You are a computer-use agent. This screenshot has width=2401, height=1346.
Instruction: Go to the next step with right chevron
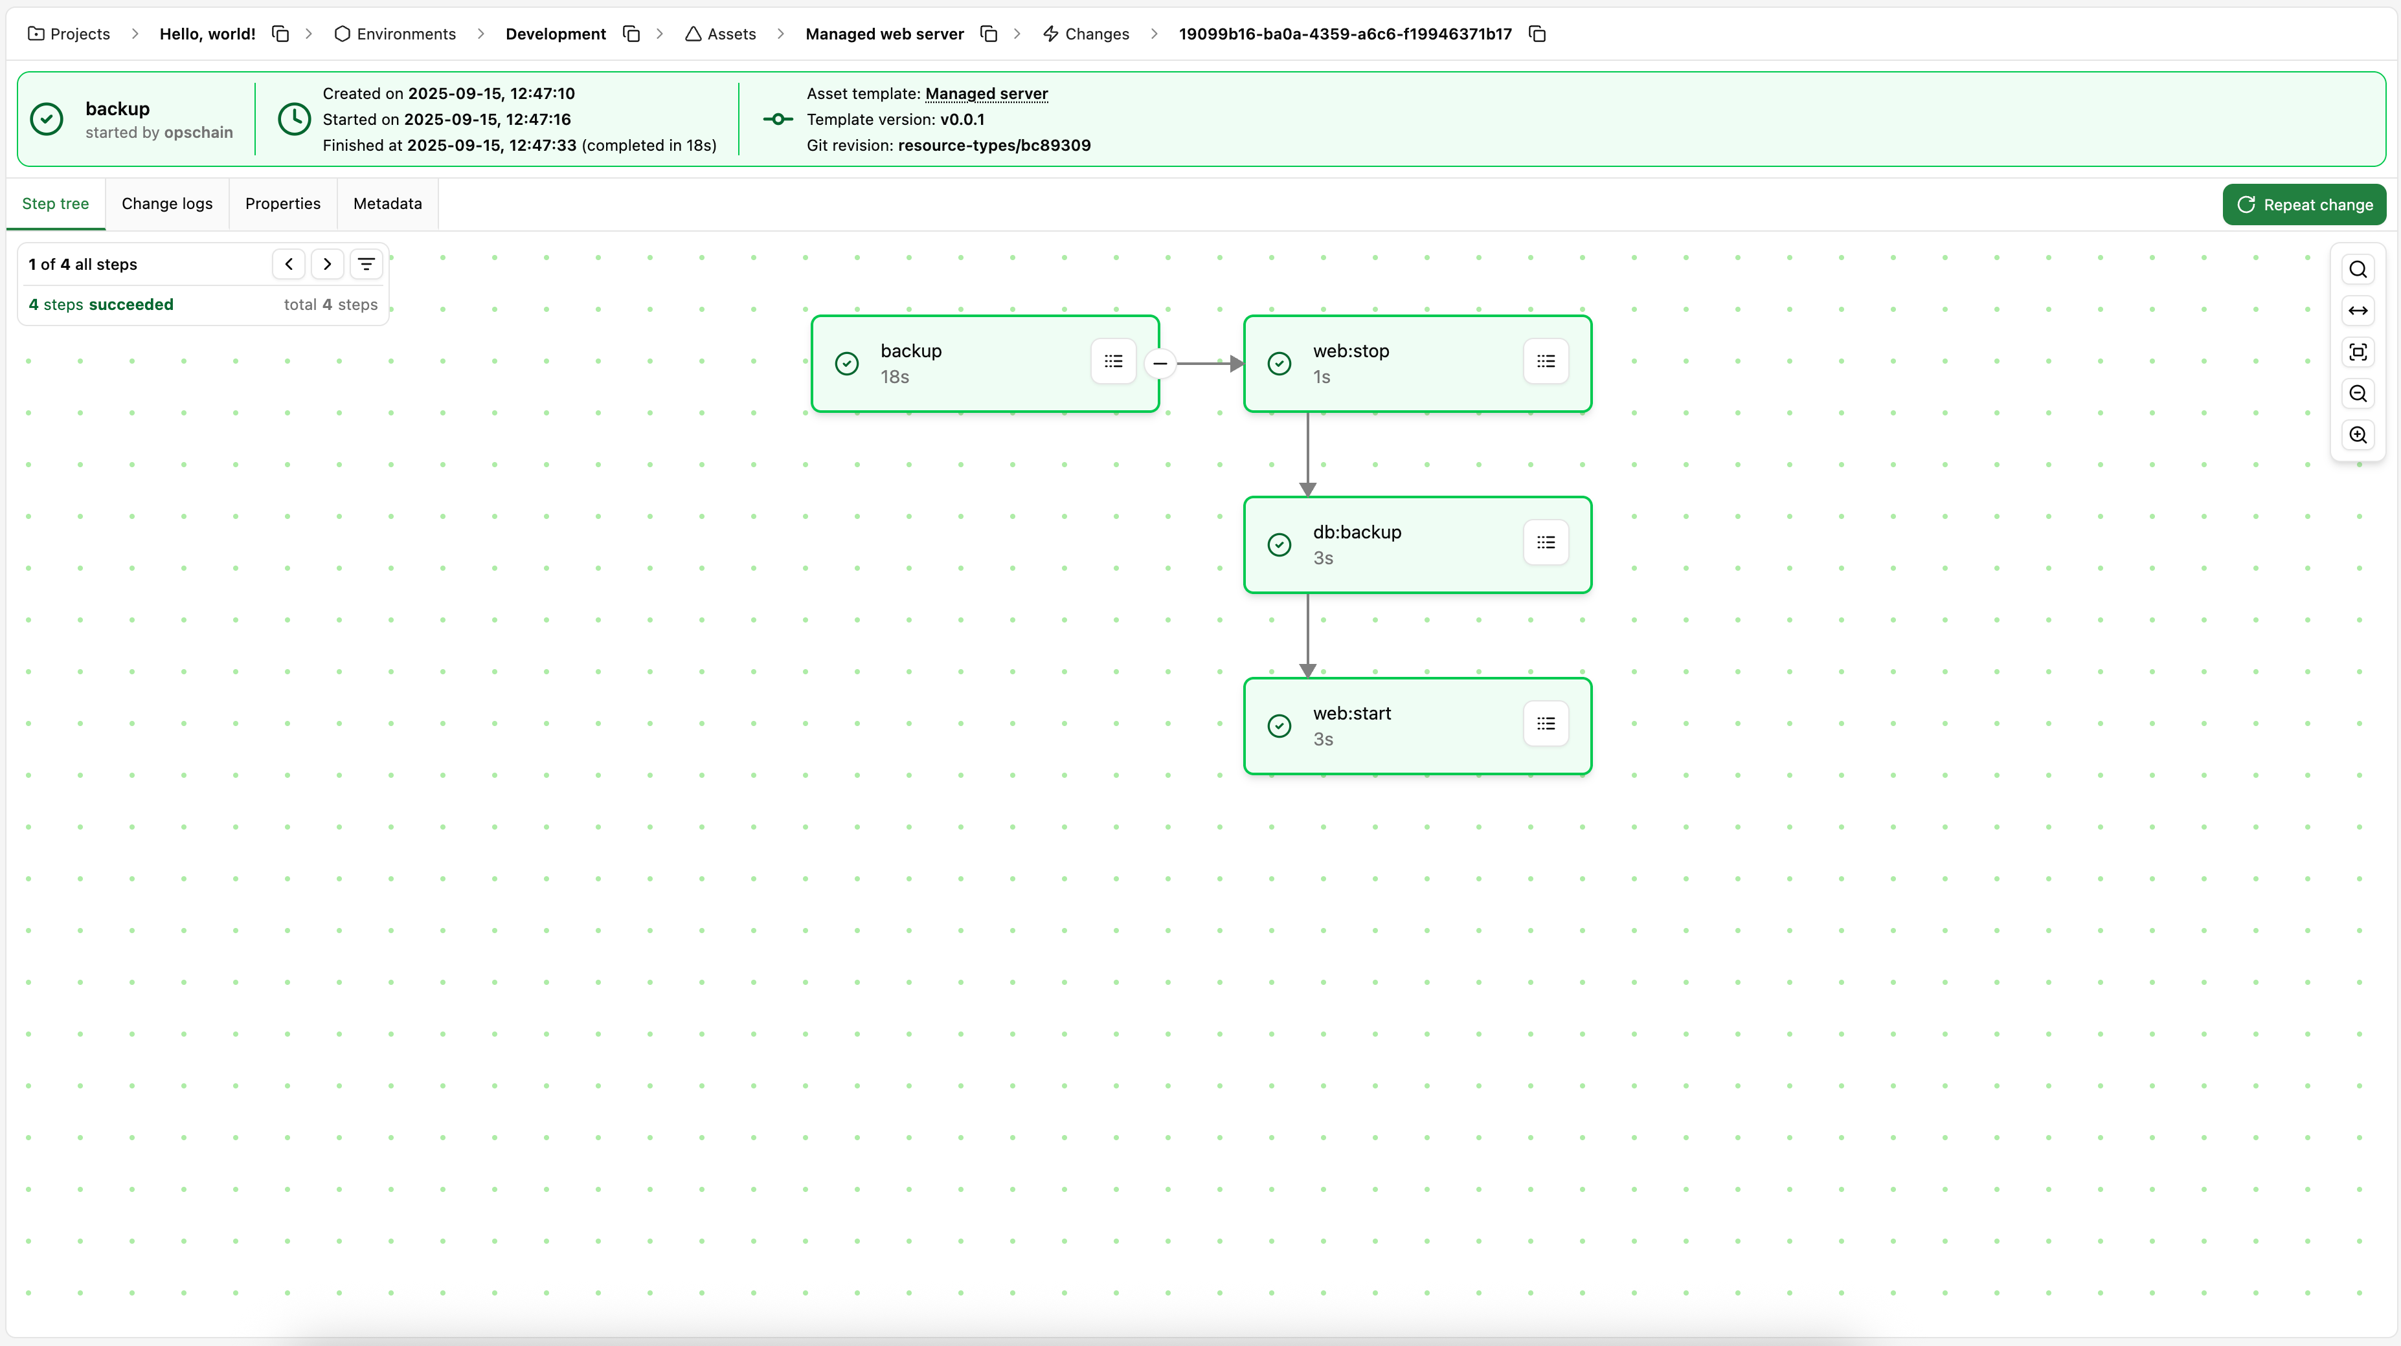click(327, 263)
